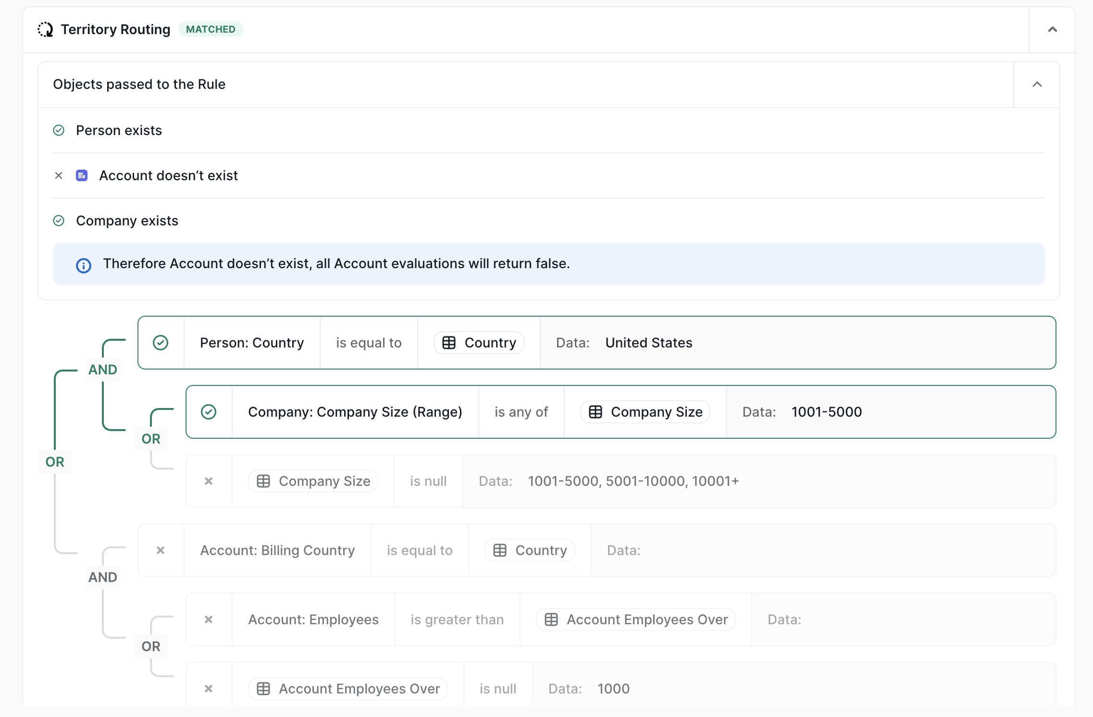Click the outermost OR connector label
The image size is (1093, 717).
(x=55, y=462)
